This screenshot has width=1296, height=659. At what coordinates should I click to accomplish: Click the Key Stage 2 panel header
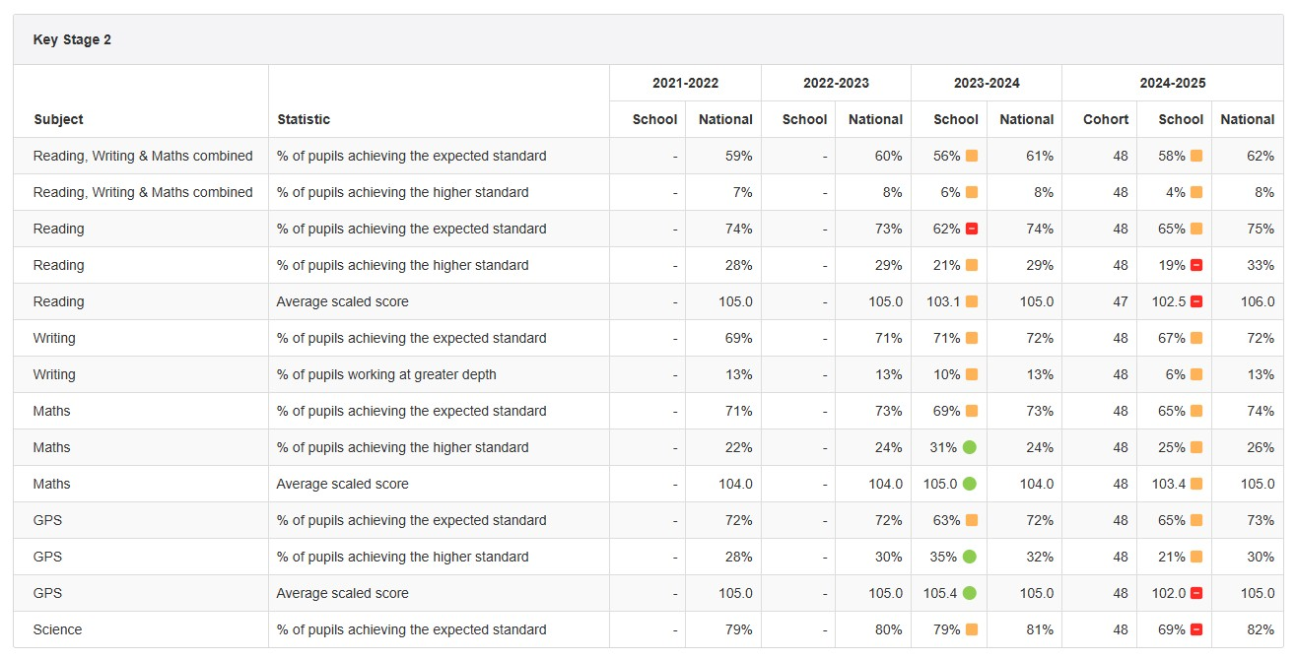72,40
